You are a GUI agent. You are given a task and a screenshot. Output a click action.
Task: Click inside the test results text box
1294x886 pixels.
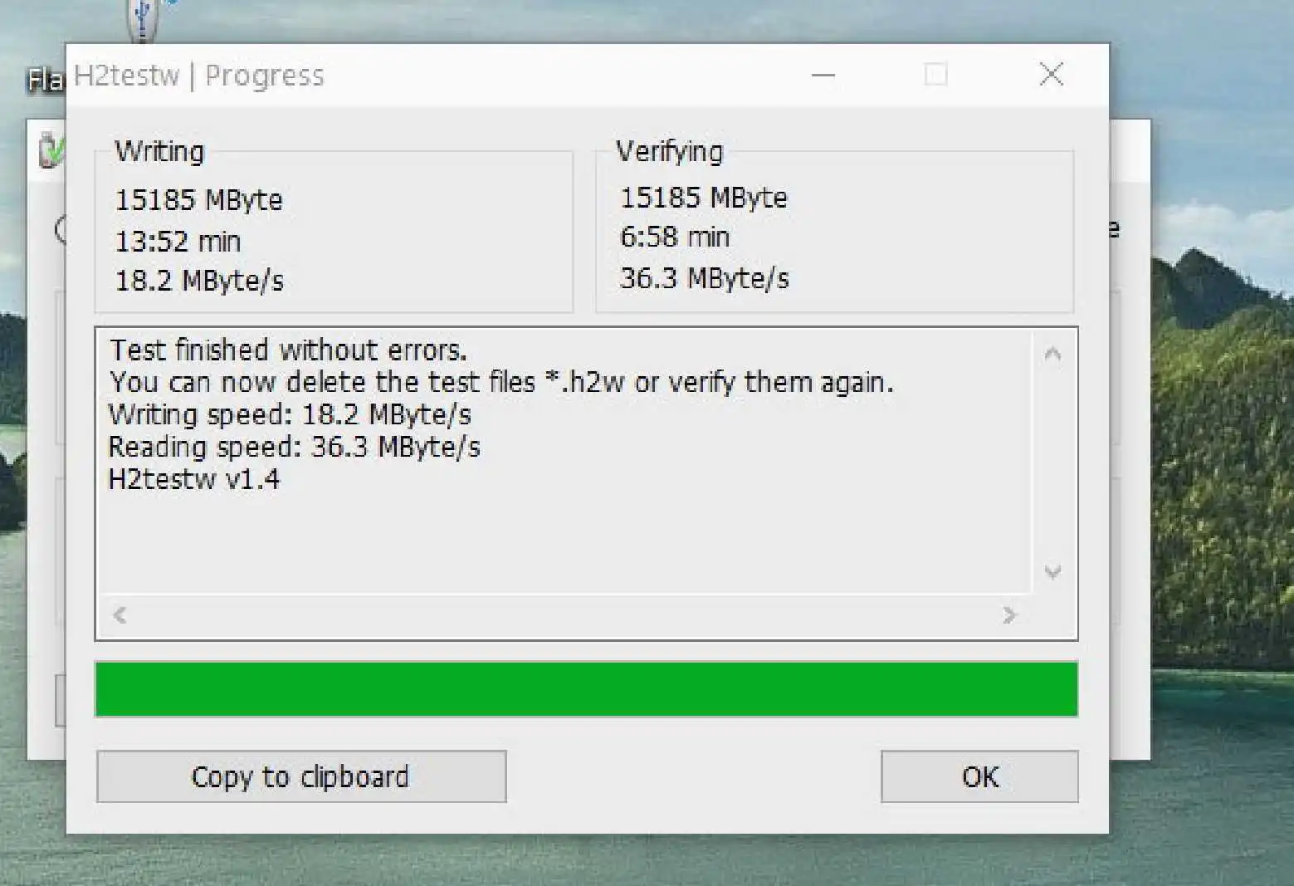564,461
